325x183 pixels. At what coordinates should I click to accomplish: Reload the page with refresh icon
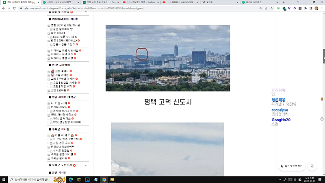click(18, 8)
